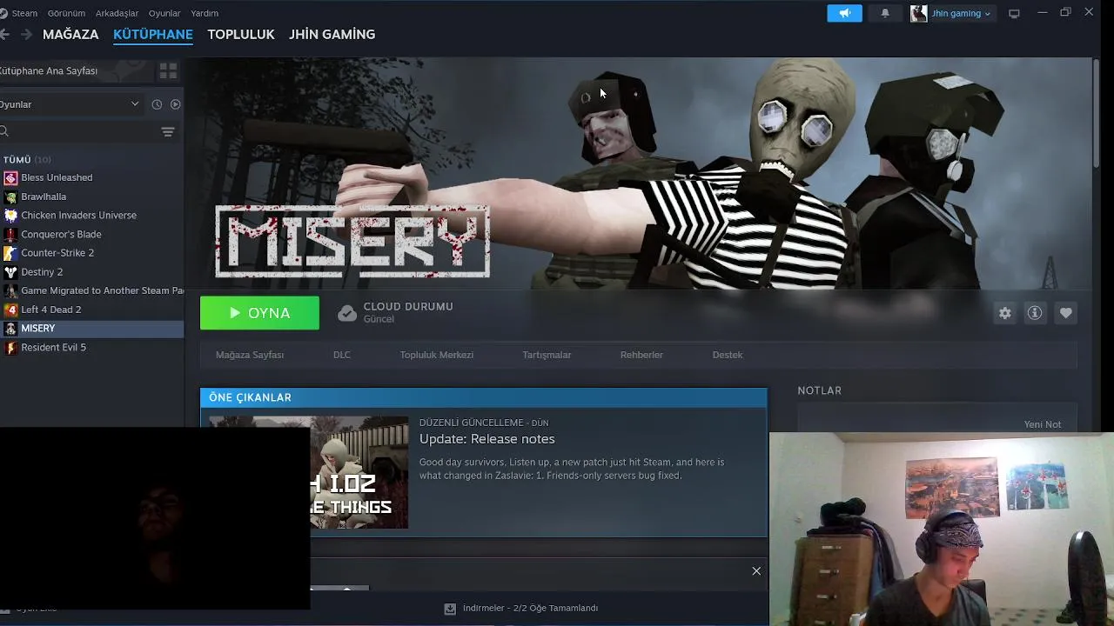Select the Bless Unleashed game icon
Screen dimensions: 1114x626
coord(10,177)
